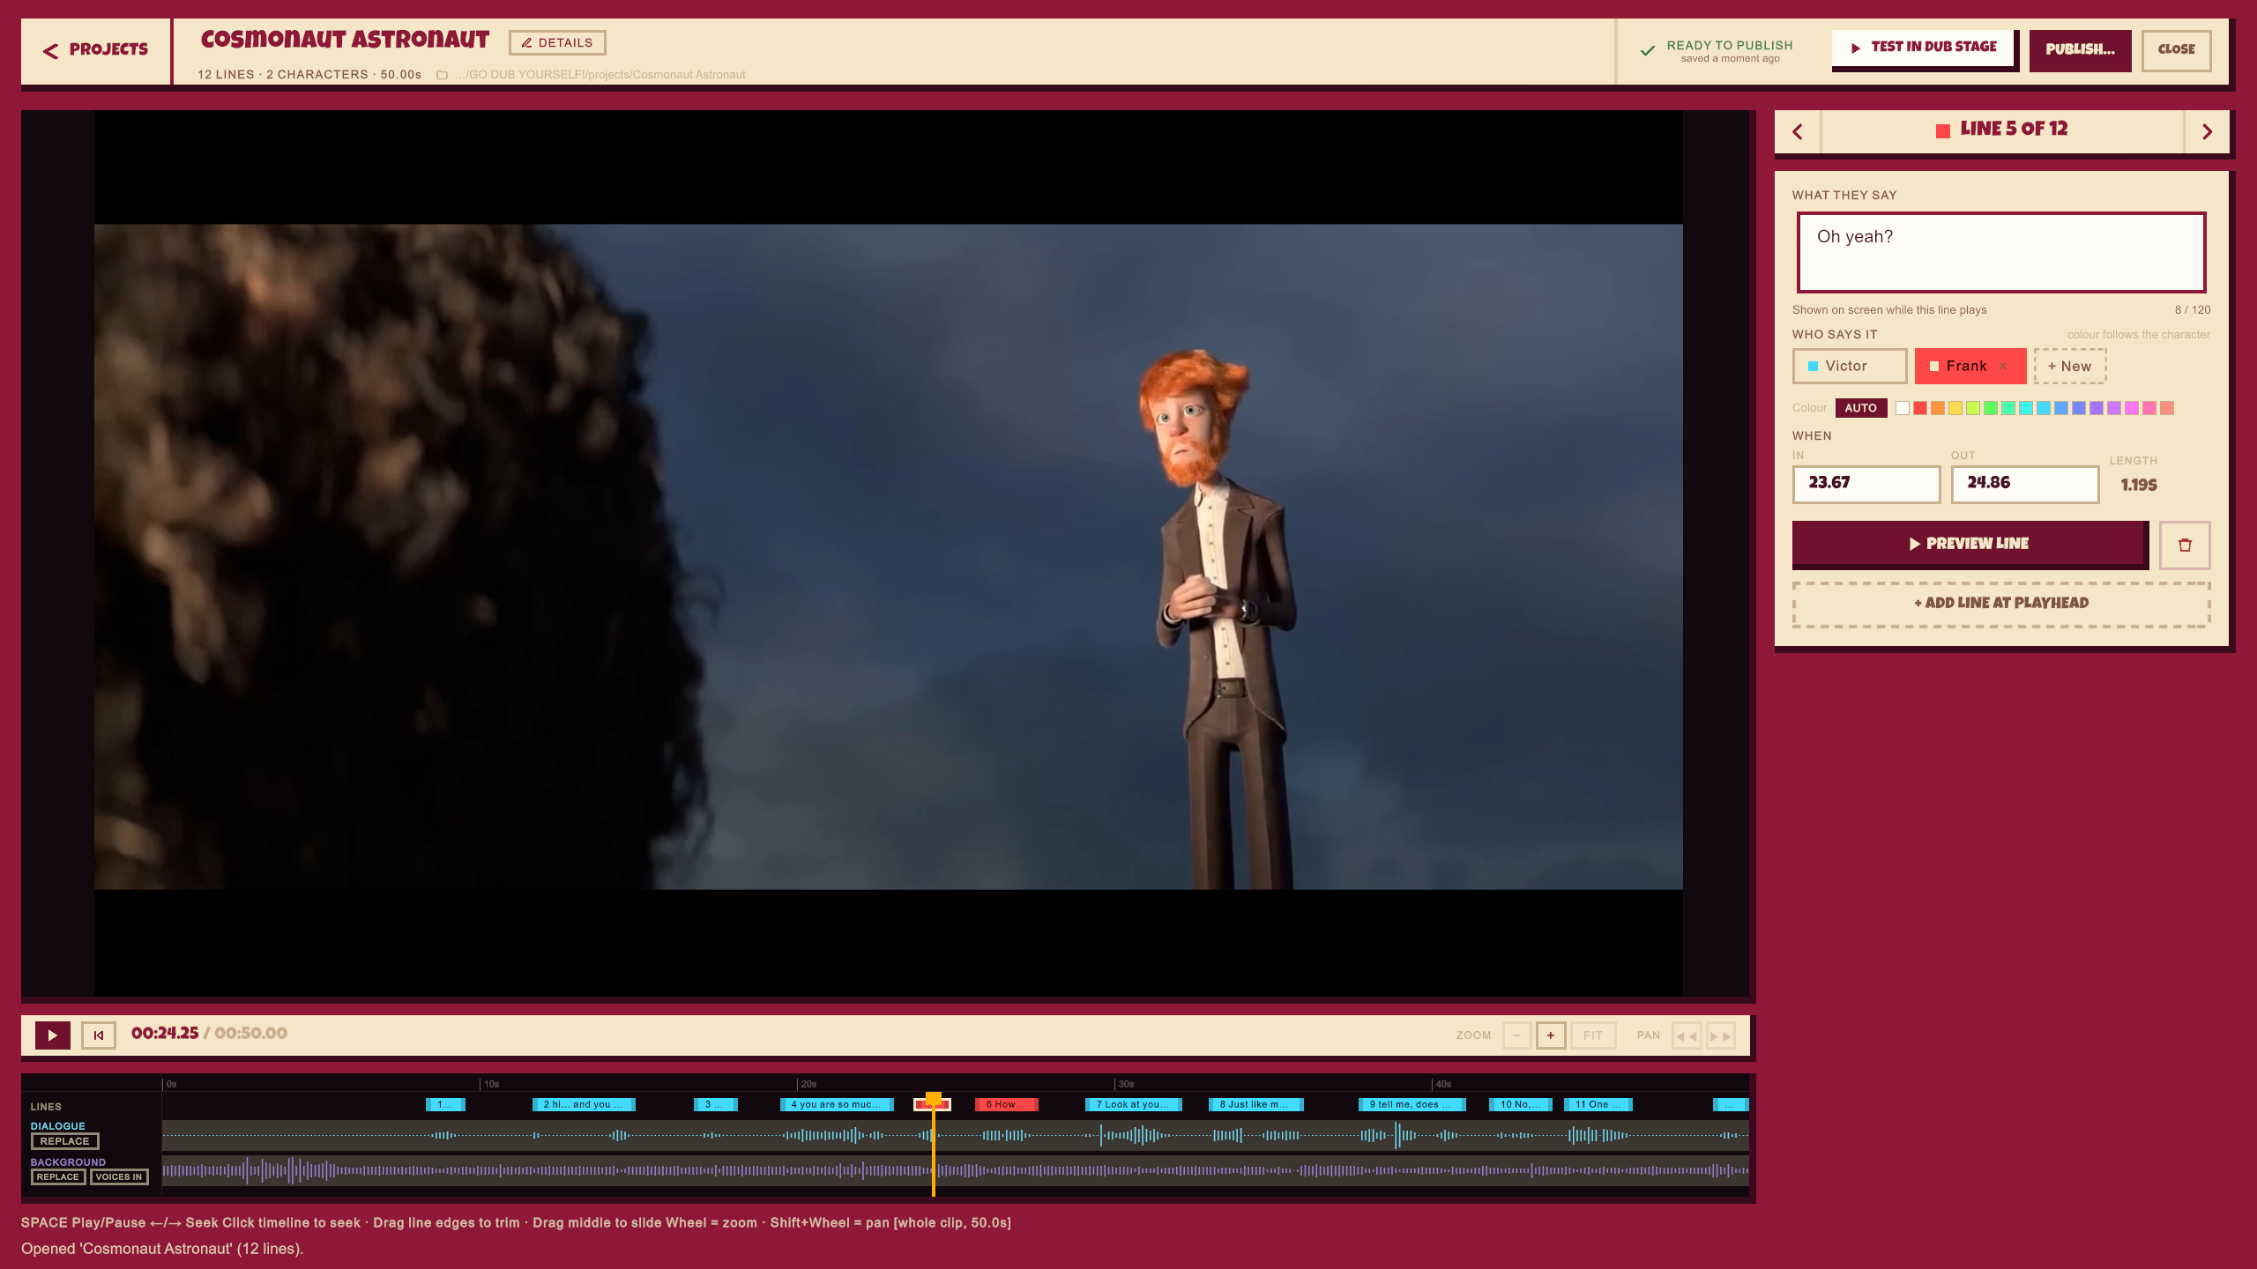Toggle Voices In on the Background track
This screenshot has height=1269, width=2257.
[119, 1177]
